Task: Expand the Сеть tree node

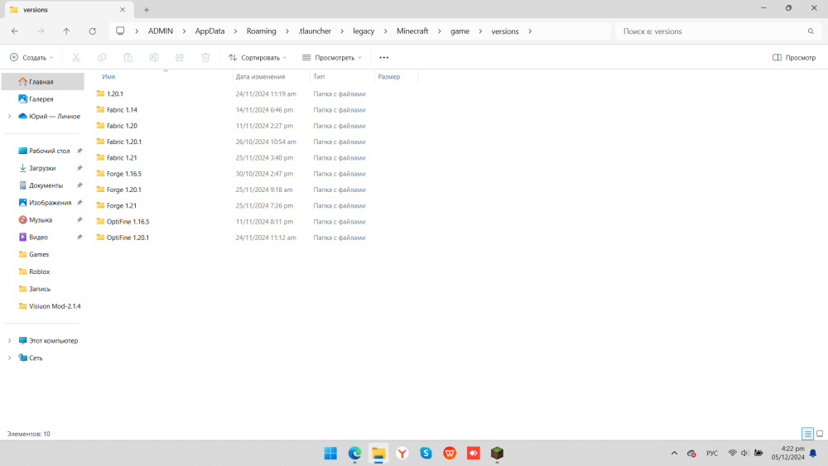Action: point(9,358)
